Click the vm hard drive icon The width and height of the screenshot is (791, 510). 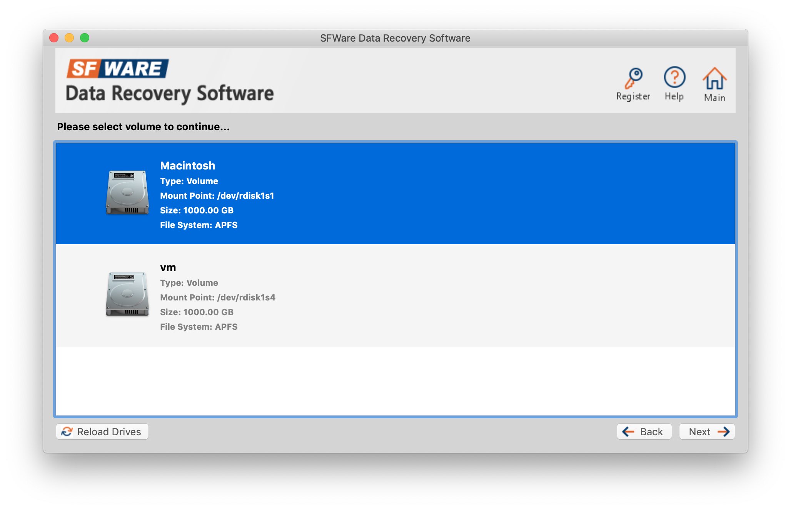(127, 294)
